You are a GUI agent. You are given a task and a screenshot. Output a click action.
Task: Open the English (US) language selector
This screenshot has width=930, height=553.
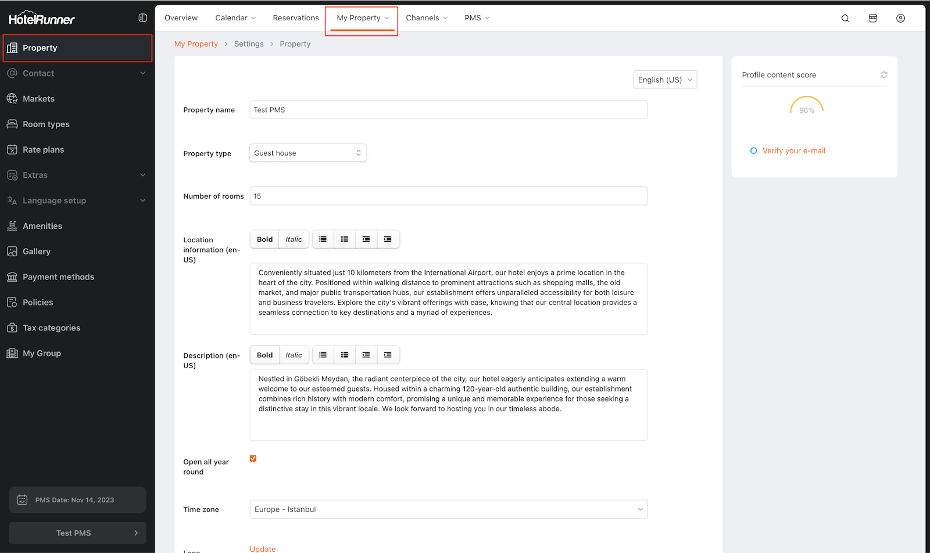pyautogui.click(x=664, y=80)
